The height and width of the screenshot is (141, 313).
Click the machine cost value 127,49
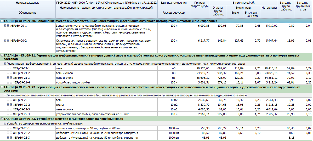point(239,41)
